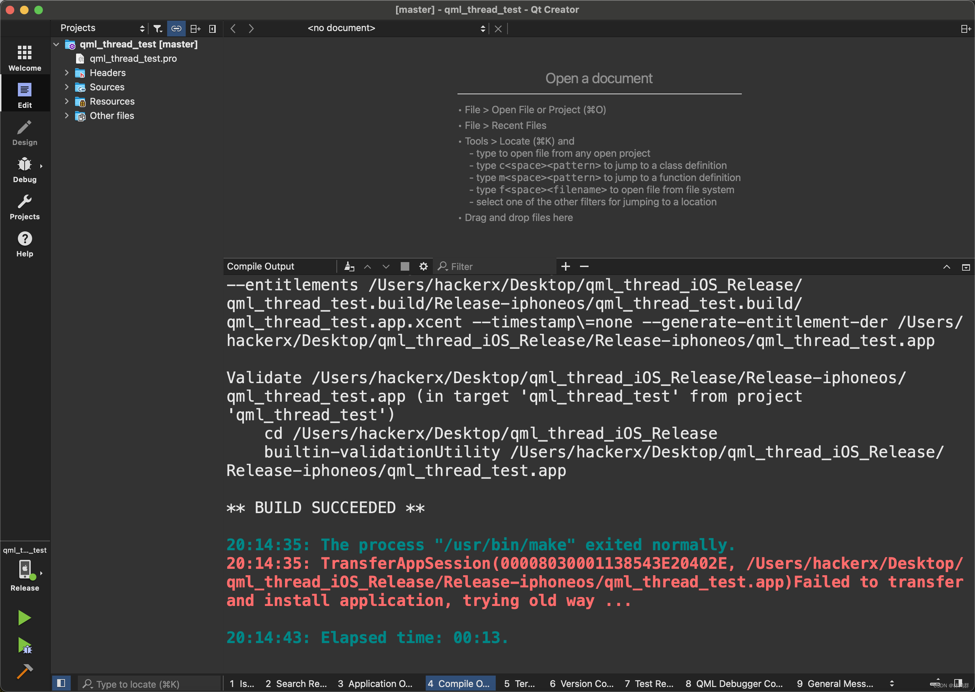Viewport: 975px width, 692px height.
Task: Open the 8 QML Debugger Console pane
Action: 734,683
